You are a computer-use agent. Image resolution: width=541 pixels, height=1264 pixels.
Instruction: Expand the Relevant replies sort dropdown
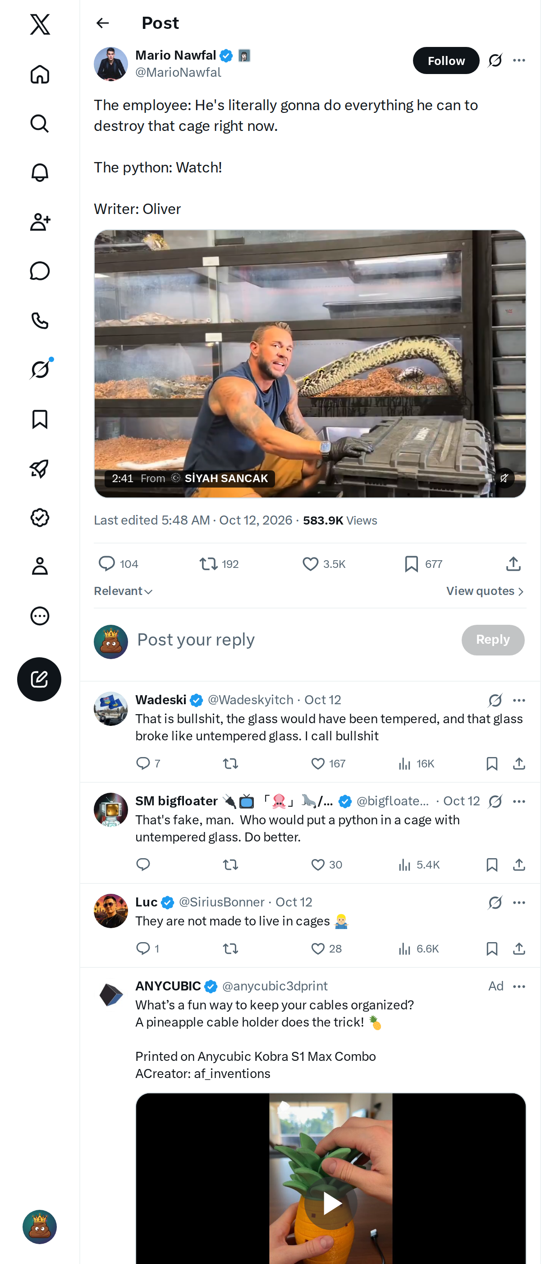pos(123,591)
